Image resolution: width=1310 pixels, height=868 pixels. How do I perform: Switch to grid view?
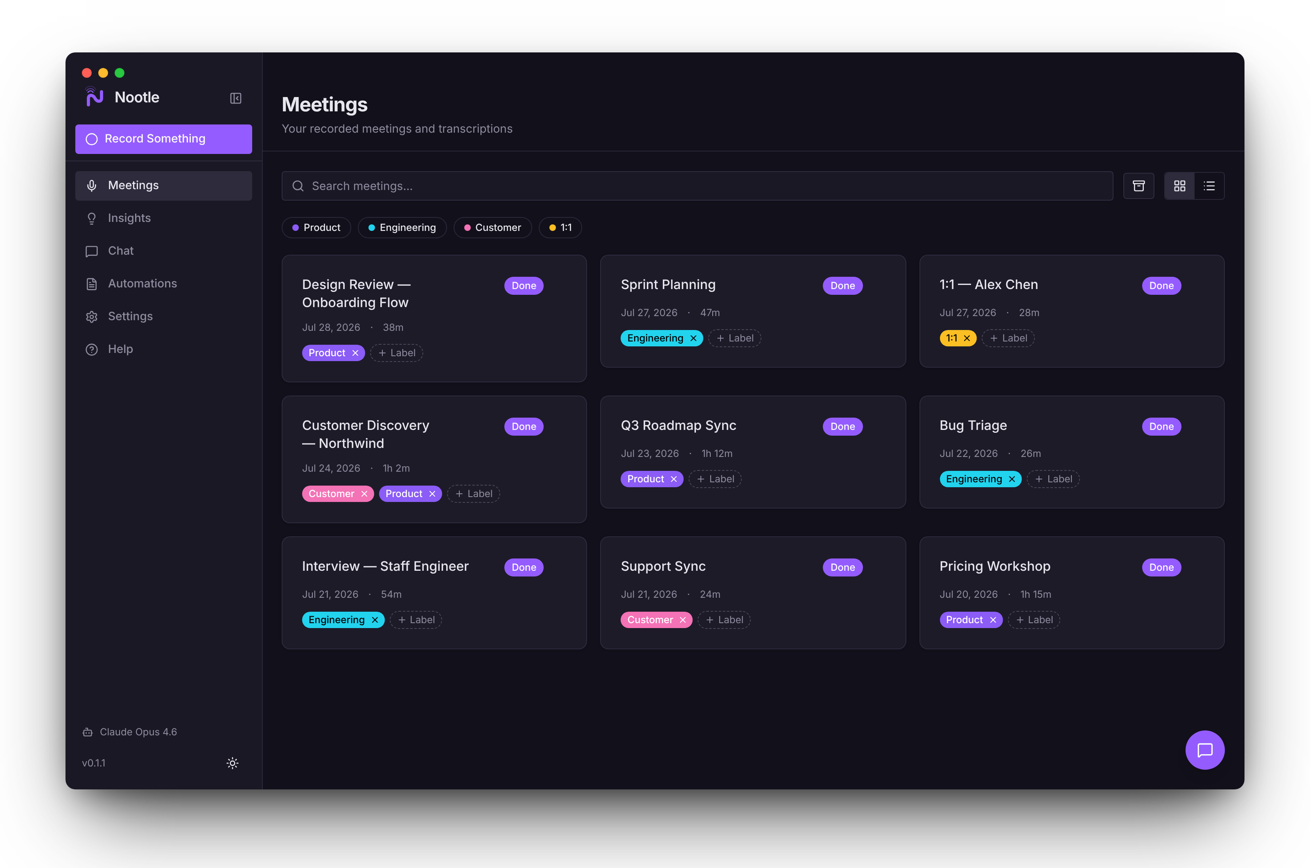pos(1179,186)
